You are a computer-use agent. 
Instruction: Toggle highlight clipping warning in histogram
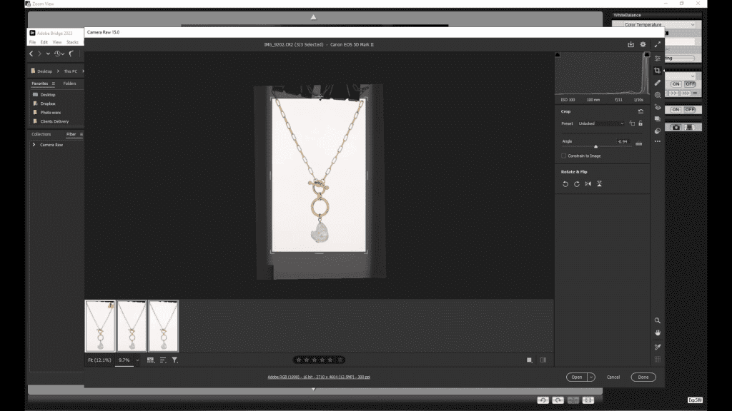[x=646, y=55]
